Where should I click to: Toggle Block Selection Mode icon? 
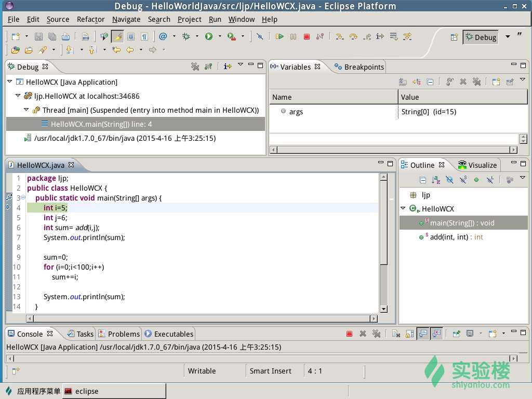[x=131, y=37]
